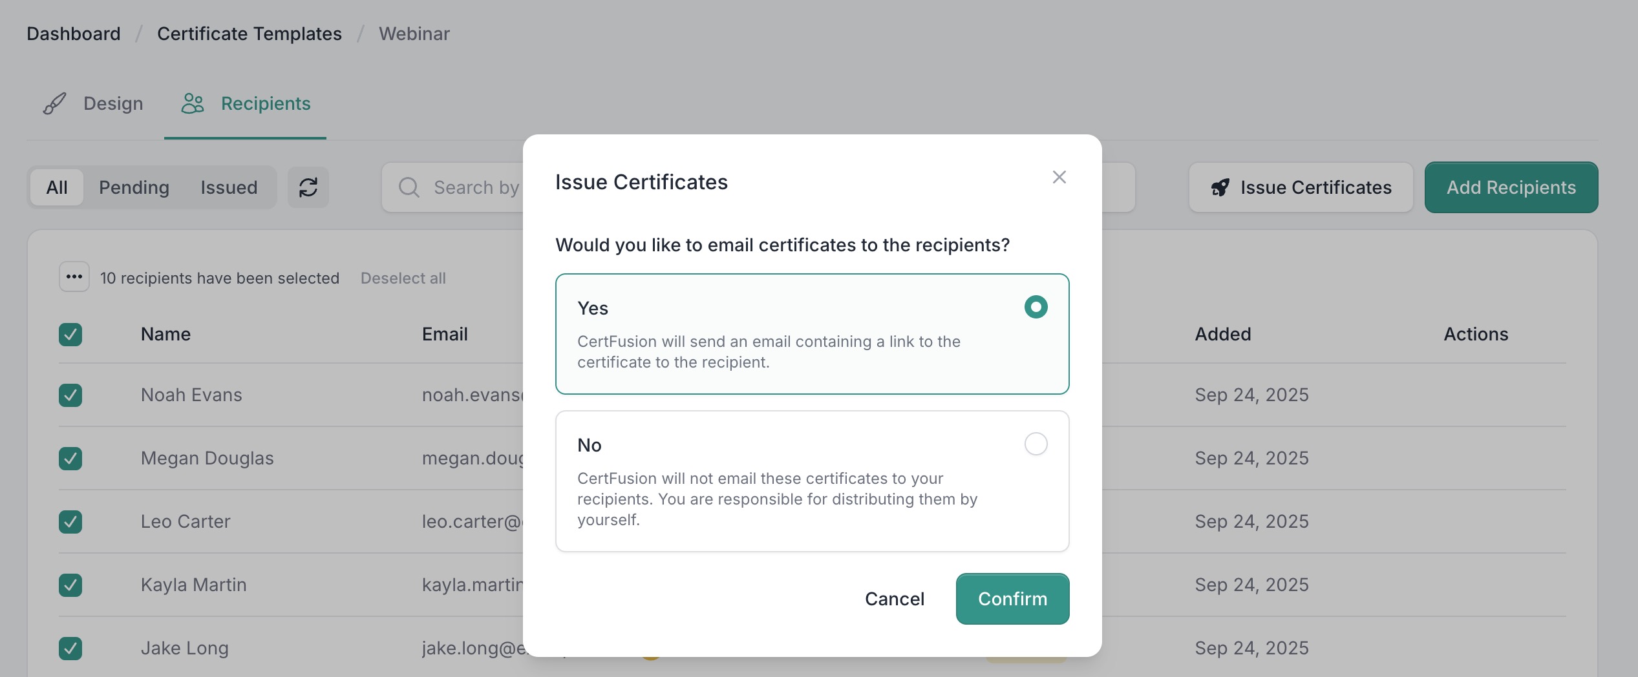Click the Confirm button
Viewport: 1638px width, 677px height.
click(1012, 598)
